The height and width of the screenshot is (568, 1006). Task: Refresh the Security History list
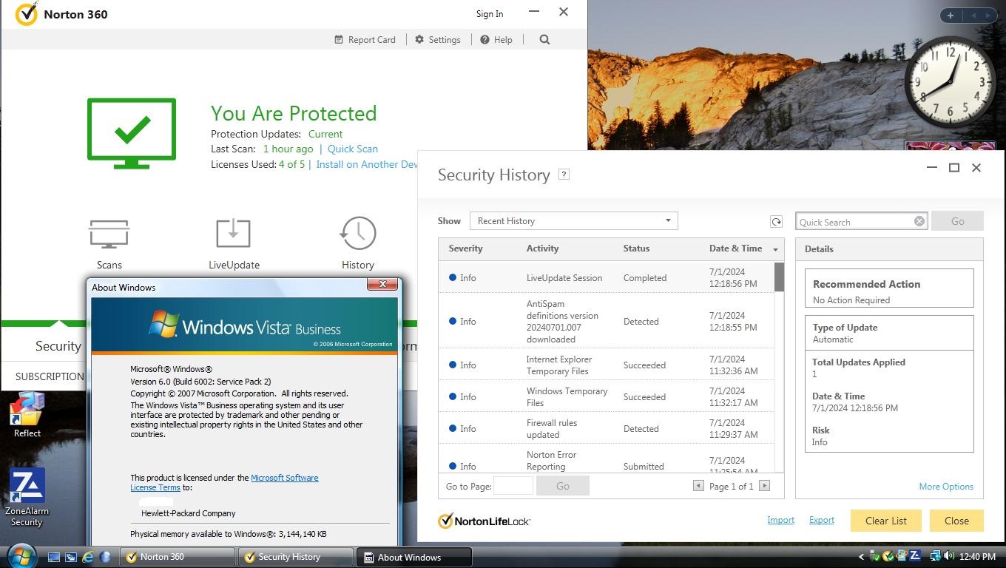pos(776,222)
